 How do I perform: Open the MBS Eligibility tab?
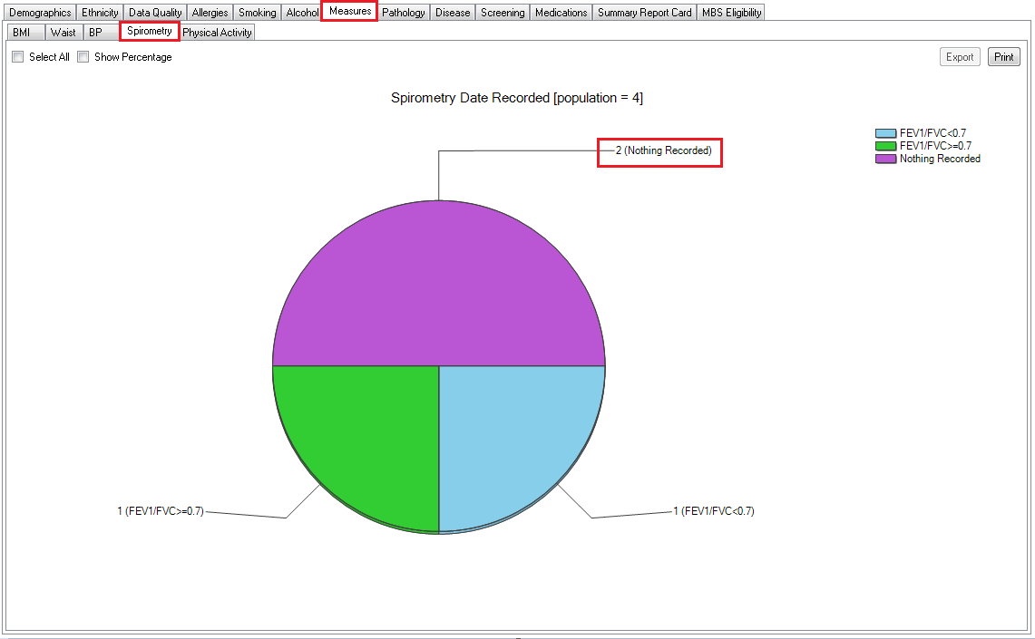(731, 13)
